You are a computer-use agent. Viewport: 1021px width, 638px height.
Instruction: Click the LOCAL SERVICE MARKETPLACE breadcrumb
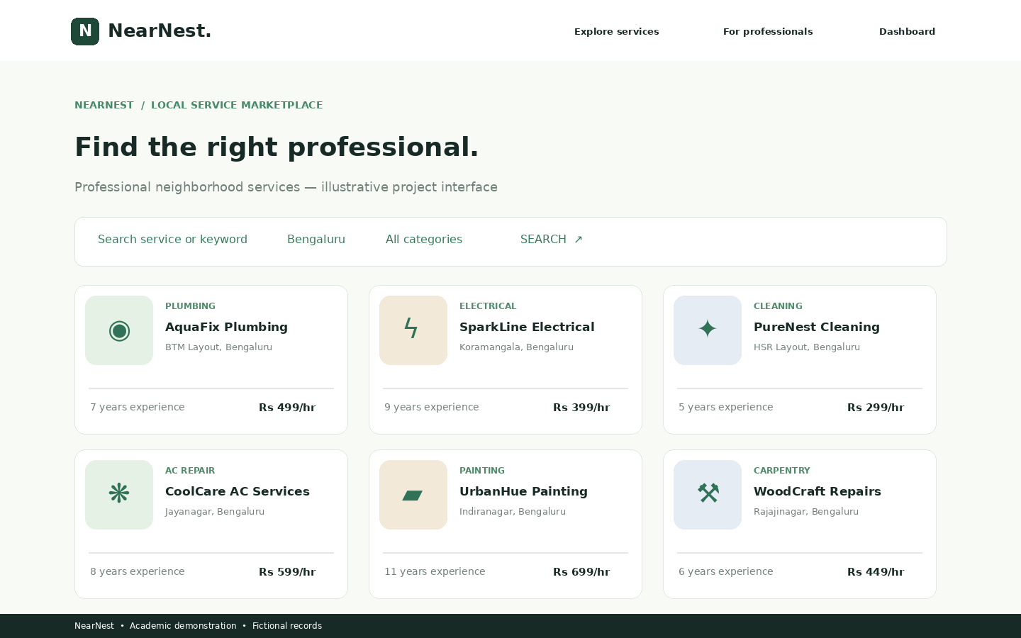point(237,105)
